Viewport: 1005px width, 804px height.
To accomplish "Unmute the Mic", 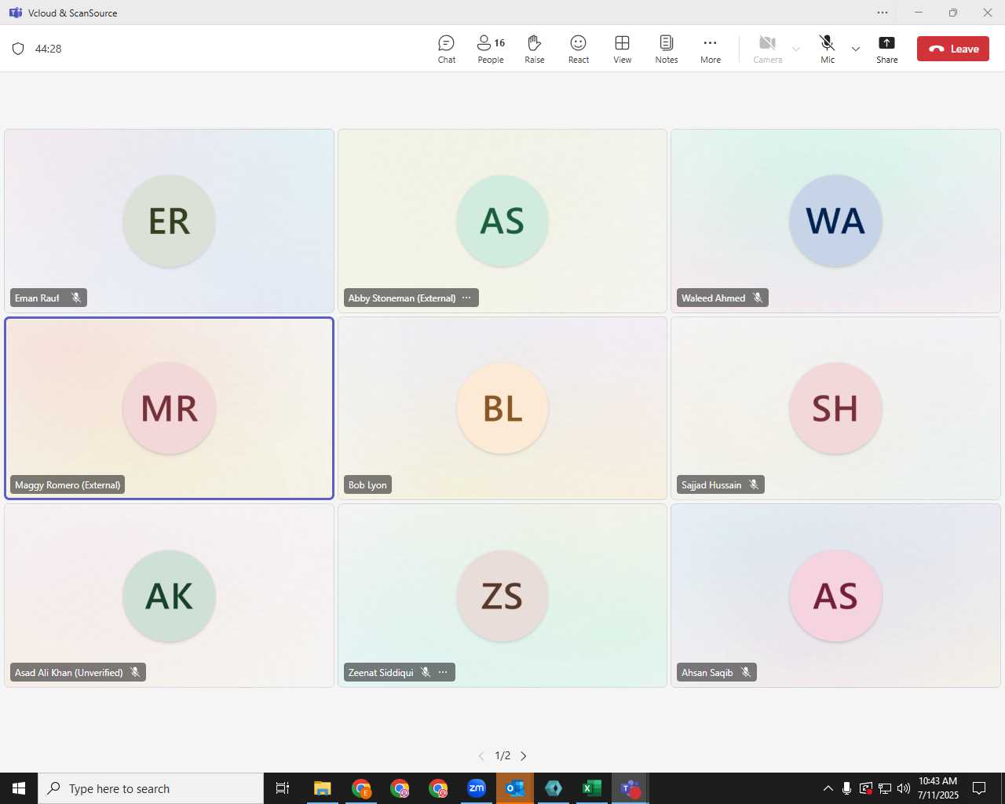I will point(828,49).
